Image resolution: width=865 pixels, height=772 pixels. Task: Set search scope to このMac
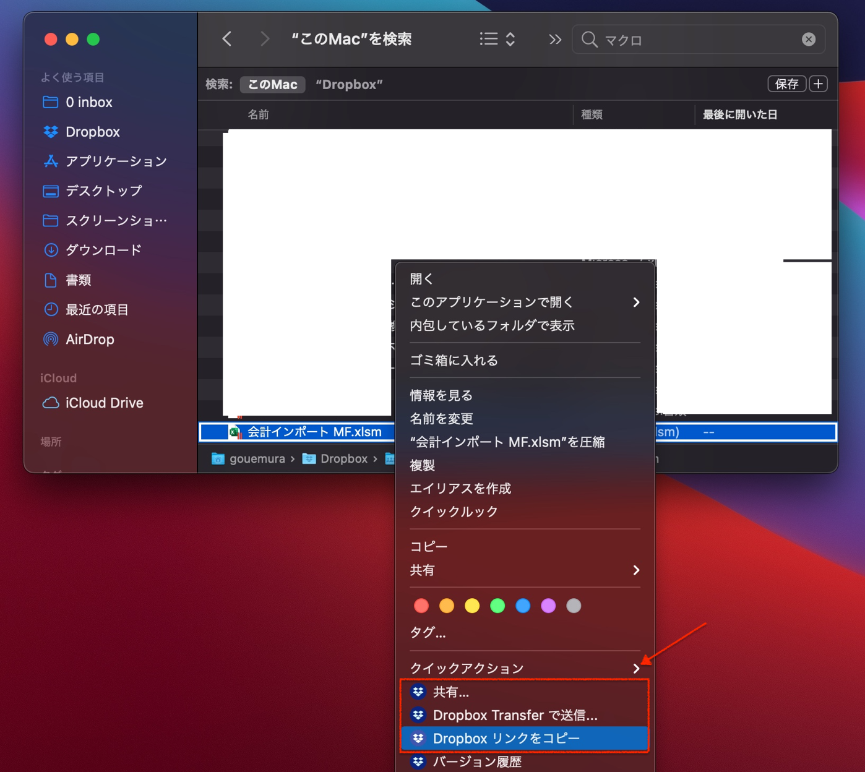273,85
